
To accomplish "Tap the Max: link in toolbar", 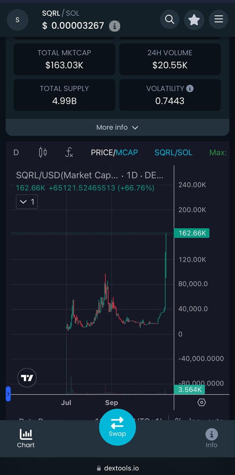I will click(x=218, y=152).
